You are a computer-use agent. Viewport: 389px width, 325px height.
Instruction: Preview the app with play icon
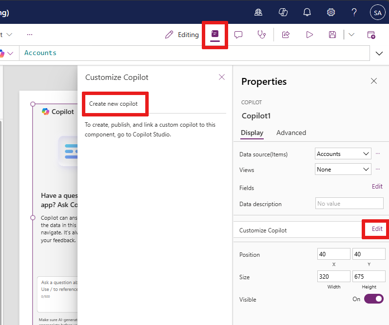pyautogui.click(x=309, y=35)
